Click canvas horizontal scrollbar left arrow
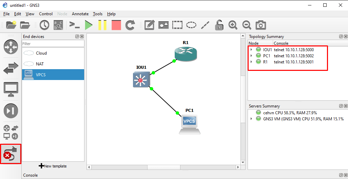The height and width of the screenshot is (179, 348). [89, 167]
